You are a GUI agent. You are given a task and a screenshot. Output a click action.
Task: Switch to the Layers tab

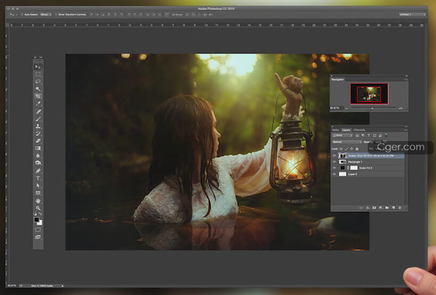pyautogui.click(x=346, y=130)
